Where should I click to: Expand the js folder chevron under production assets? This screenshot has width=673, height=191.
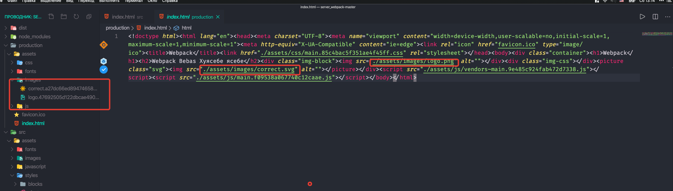12,106
